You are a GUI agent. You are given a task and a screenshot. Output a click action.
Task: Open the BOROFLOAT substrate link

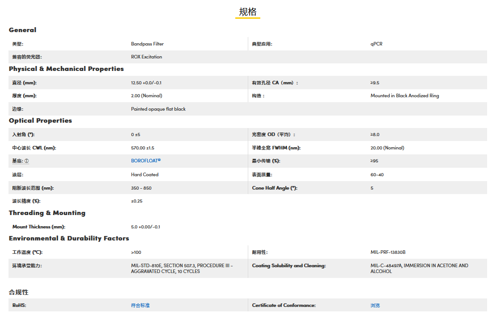click(x=146, y=161)
